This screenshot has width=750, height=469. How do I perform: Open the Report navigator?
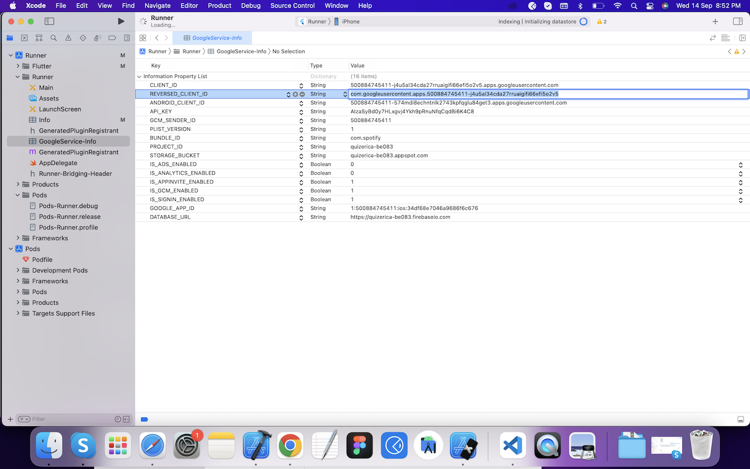(127, 38)
